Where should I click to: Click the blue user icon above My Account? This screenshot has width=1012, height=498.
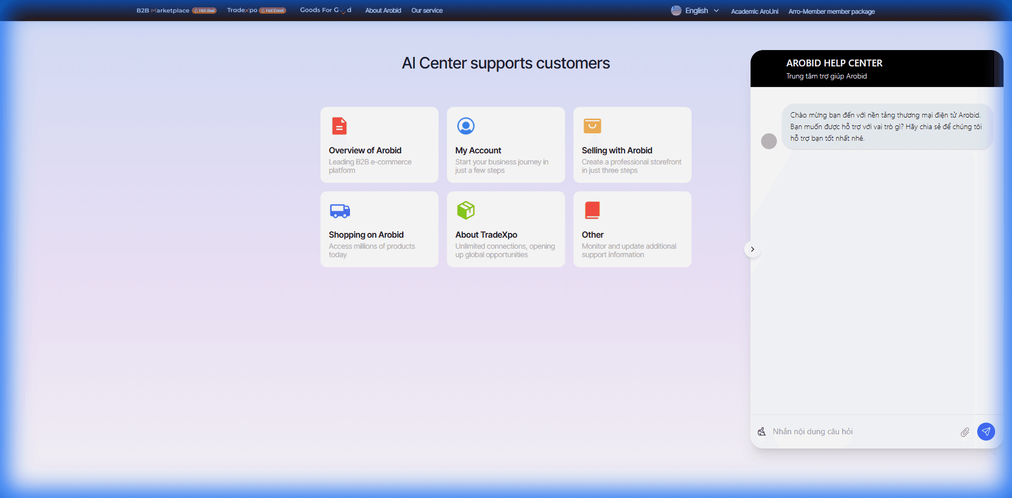click(x=465, y=126)
